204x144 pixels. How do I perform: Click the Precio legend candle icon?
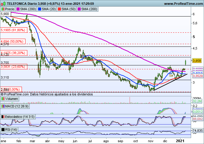click(3, 9)
